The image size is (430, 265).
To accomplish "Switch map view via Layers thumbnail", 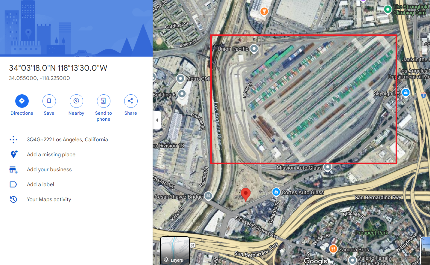I will (175, 251).
